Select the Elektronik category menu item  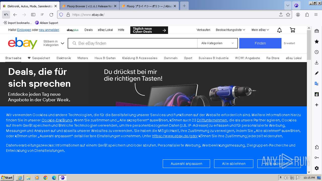pos(64,58)
